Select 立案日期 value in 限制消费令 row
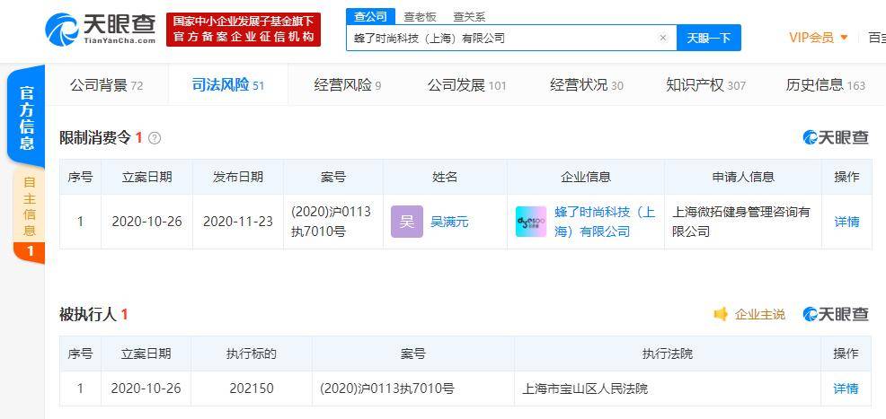This screenshot has width=886, height=419. click(146, 222)
